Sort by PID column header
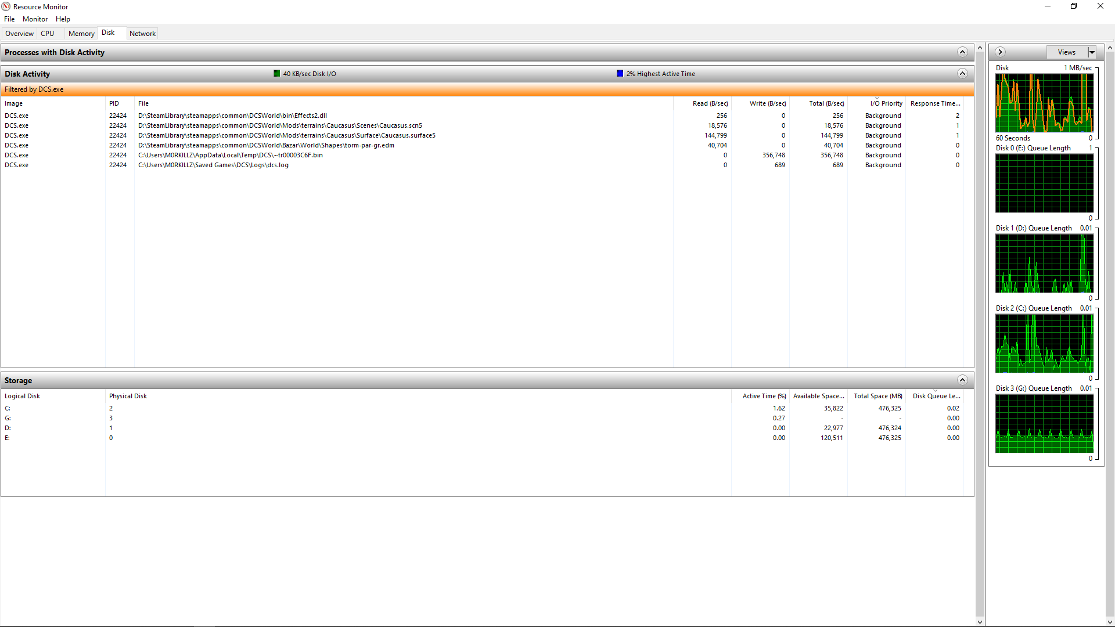Screen dimensions: 1115x627 click(x=120, y=103)
